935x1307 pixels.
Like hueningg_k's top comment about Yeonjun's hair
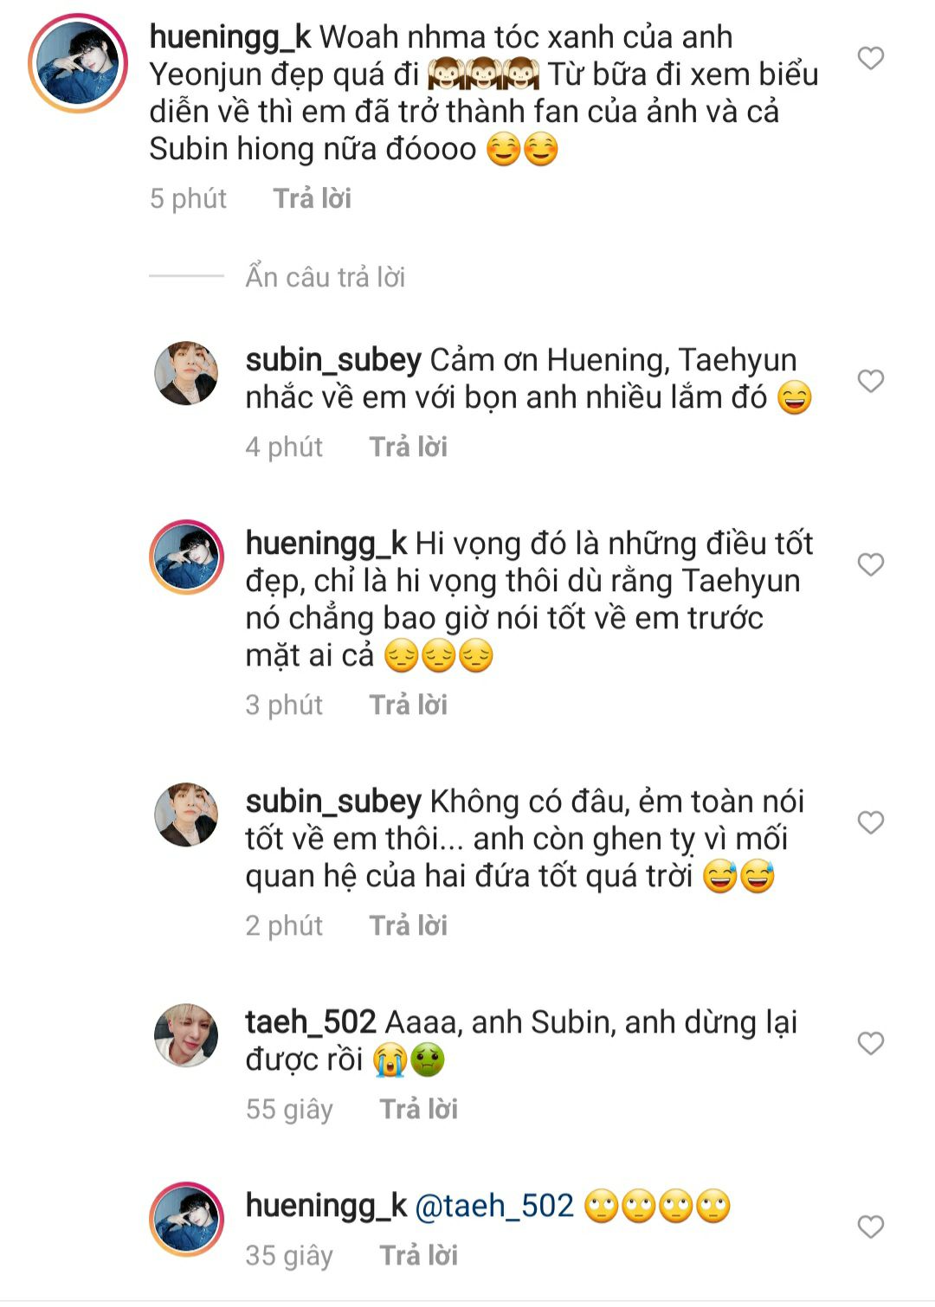870,59
